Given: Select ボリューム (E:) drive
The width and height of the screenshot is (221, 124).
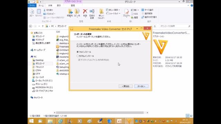Looking at the screenshot, I should point(40,84).
